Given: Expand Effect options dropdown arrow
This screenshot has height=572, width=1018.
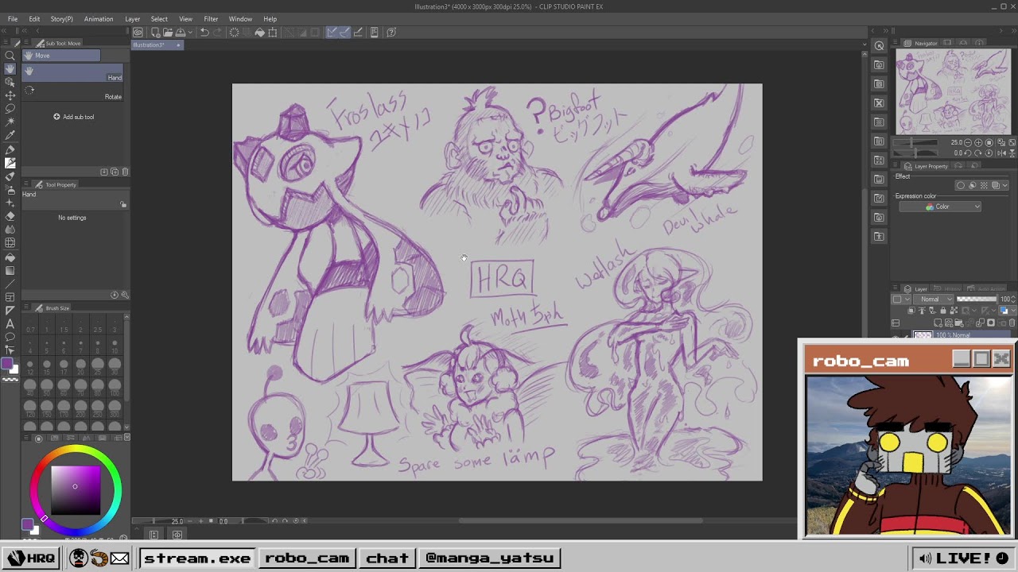Looking at the screenshot, I should coord(1005,185).
